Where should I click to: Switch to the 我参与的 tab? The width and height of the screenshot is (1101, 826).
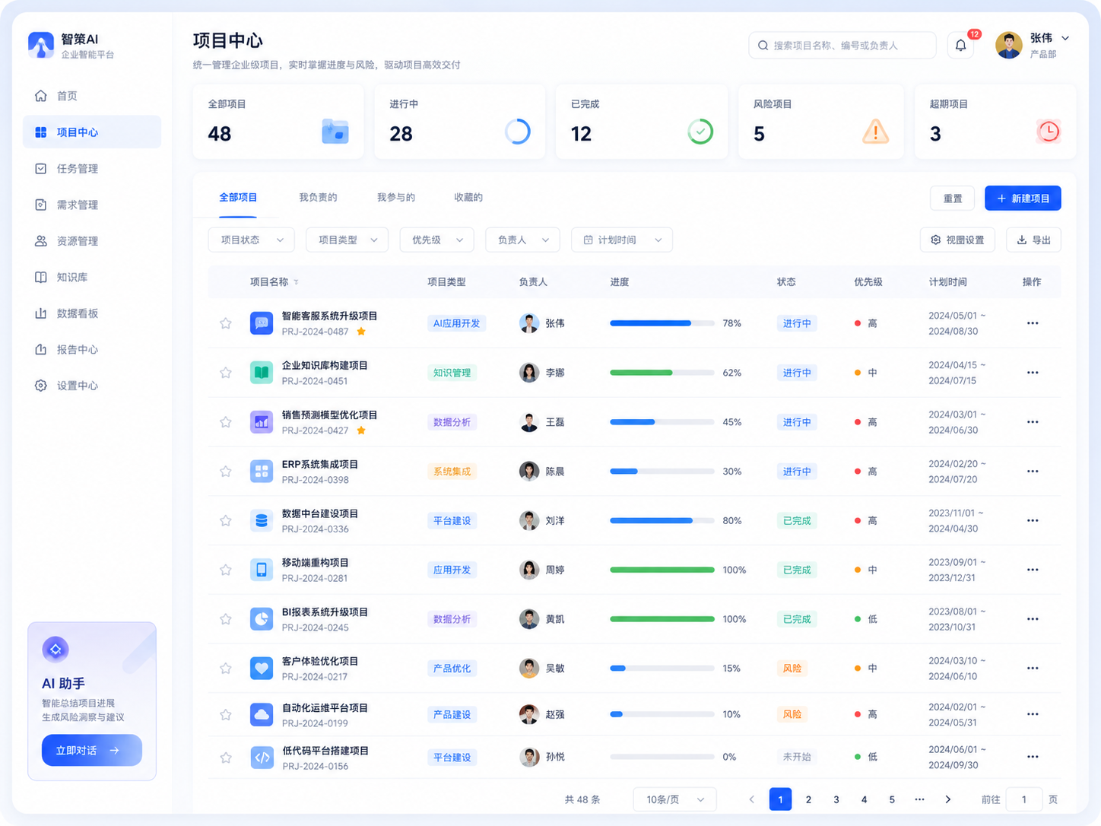pos(396,198)
